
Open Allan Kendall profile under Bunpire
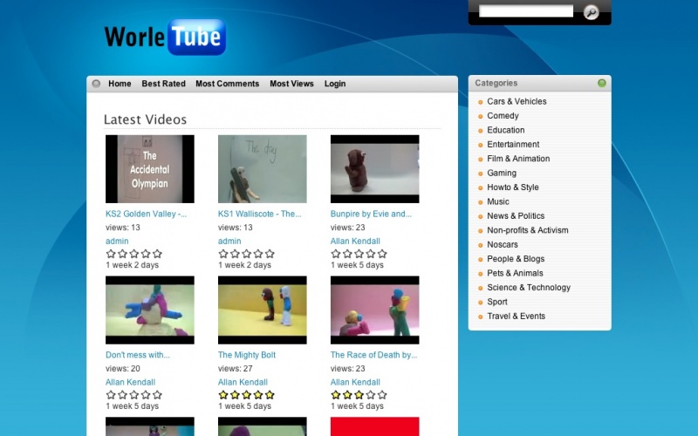point(355,242)
